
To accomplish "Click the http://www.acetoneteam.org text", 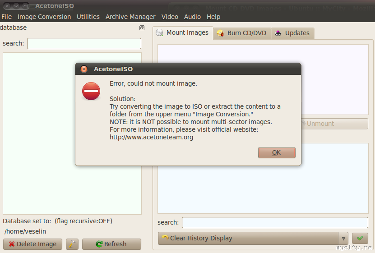I will 151,137.
